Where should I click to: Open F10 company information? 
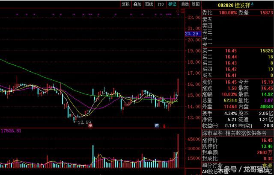[x=161, y=4]
